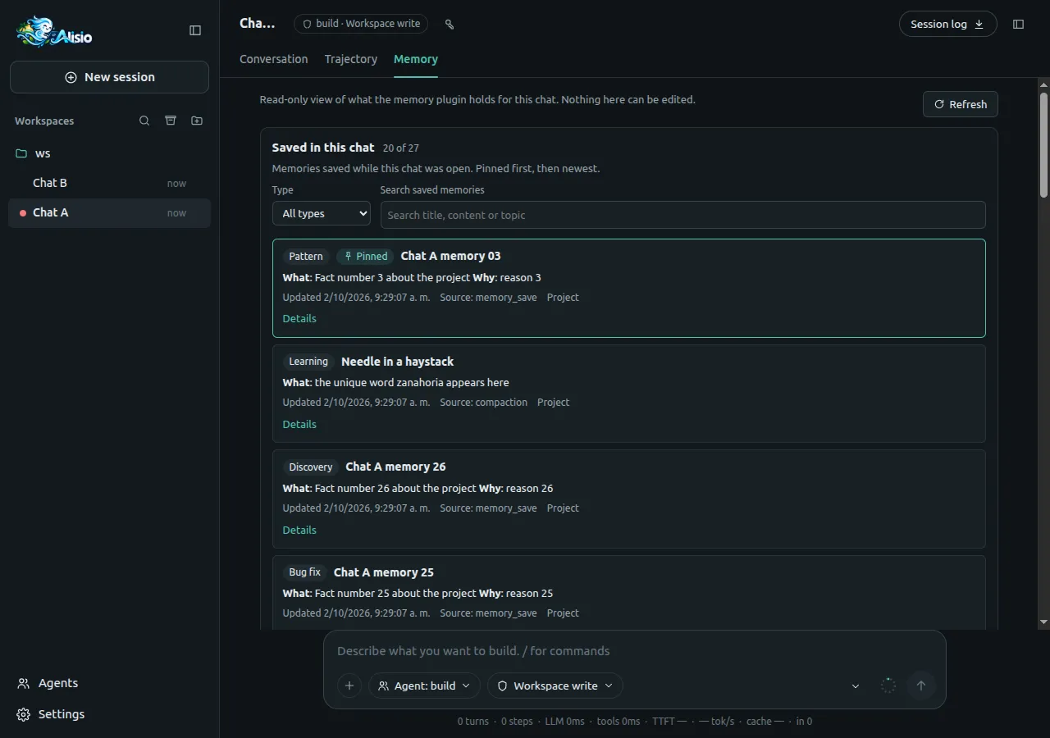
Task: Open Details of Chat A memory 03
Action: 299,318
